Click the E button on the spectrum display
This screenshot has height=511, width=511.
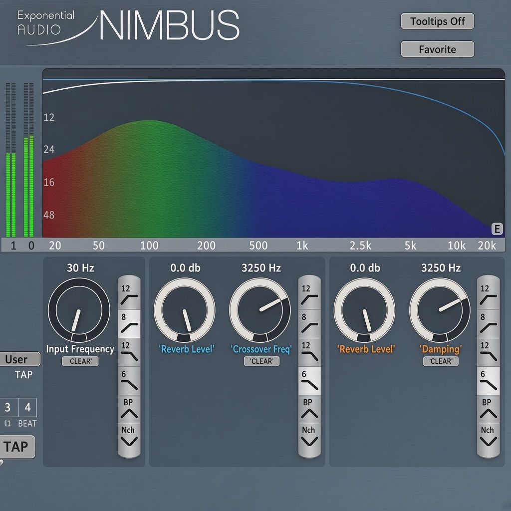pos(497,229)
